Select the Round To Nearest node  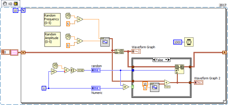pyautogui.click(x=74, y=70)
